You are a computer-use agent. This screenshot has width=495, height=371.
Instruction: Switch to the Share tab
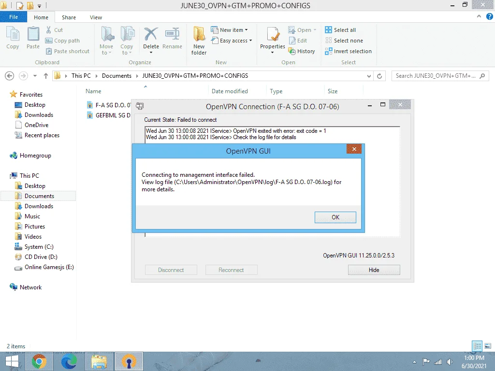click(69, 17)
